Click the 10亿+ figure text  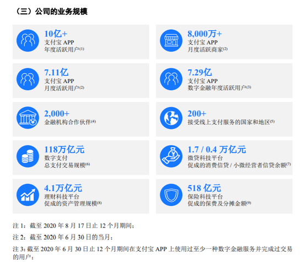pos(56,34)
